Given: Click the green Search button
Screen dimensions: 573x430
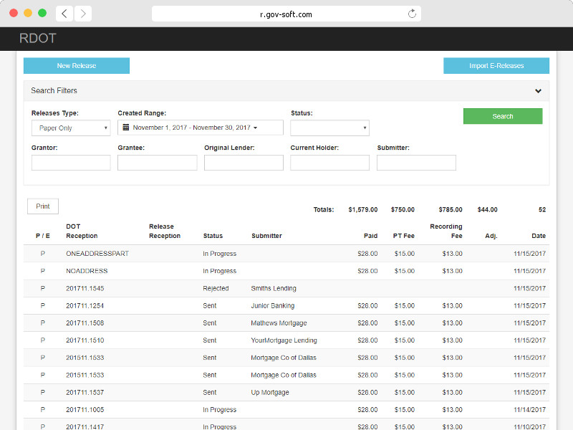Looking at the screenshot, I should [503, 116].
